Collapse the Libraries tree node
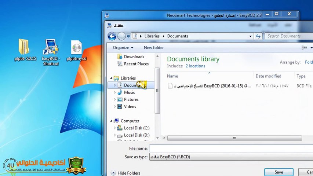 (x=111, y=78)
